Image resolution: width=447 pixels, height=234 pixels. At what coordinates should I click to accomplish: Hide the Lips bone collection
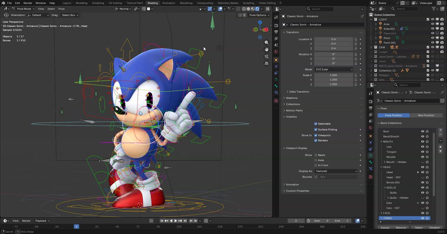423,147
